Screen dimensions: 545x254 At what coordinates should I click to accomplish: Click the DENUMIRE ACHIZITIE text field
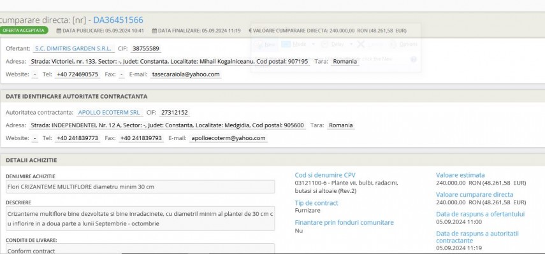click(x=140, y=187)
